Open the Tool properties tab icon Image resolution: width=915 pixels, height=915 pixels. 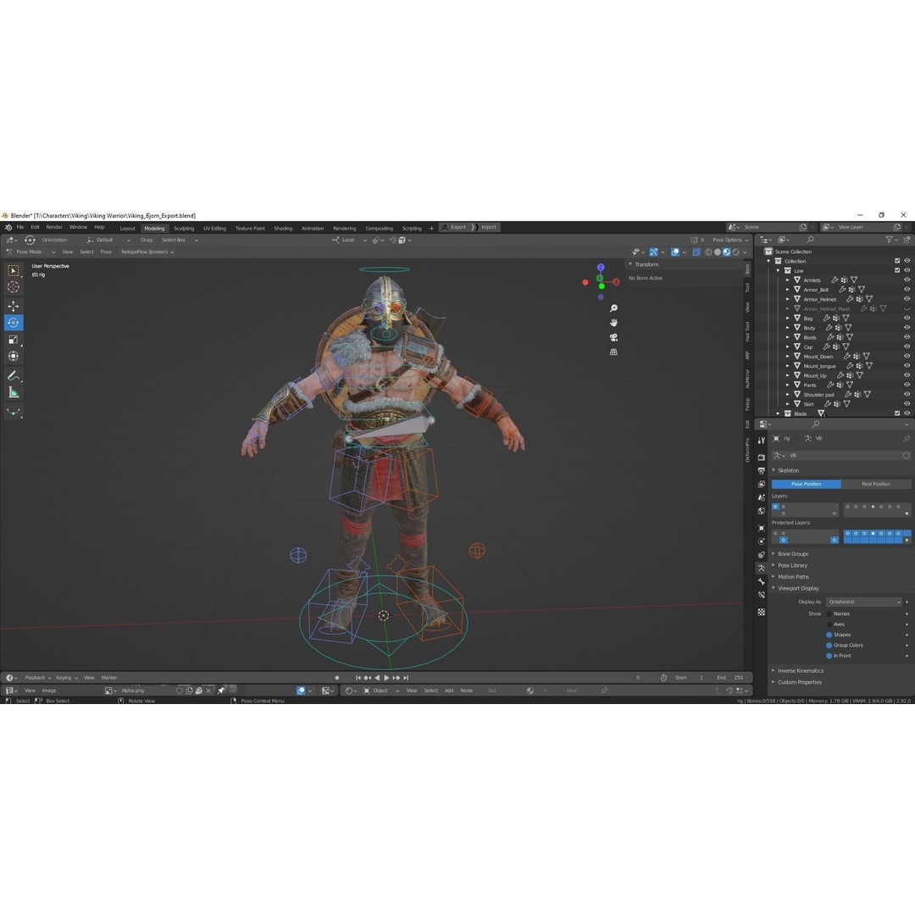(x=762, y=441)
